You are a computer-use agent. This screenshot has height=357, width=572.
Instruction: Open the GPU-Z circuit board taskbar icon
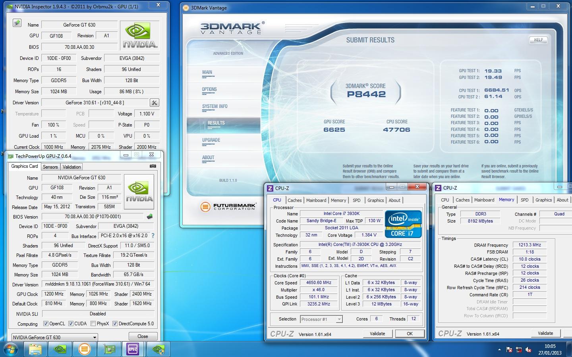pyautogui.click(x=109, y=349)
